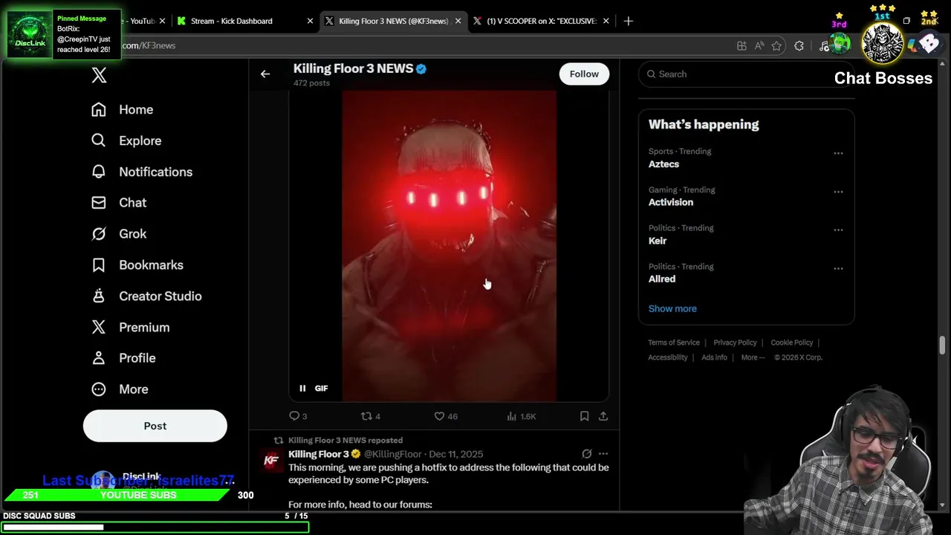Open the Activision trending topic

click(x=671, y=202)
